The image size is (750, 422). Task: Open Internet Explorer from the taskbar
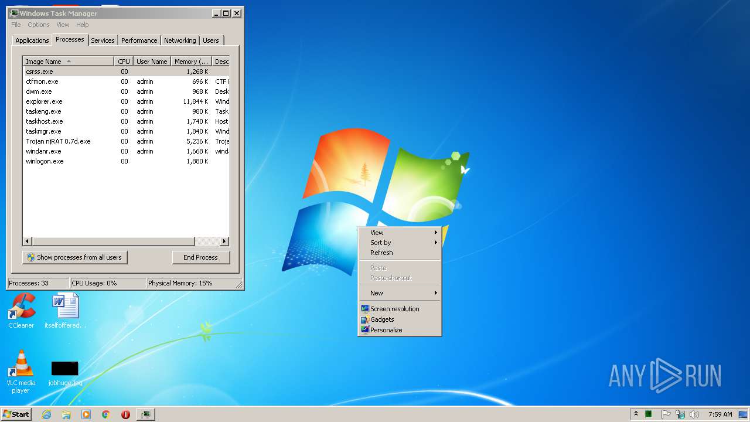tap(47, 414)
